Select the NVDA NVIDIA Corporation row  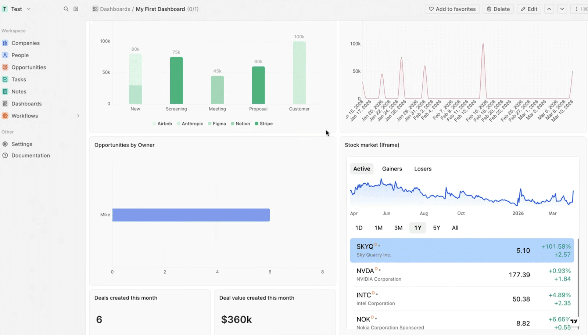(x=462, y=275)
